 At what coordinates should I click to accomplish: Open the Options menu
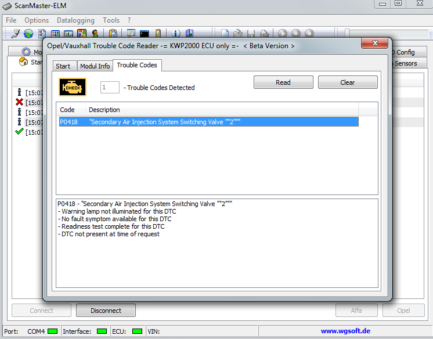37,20
